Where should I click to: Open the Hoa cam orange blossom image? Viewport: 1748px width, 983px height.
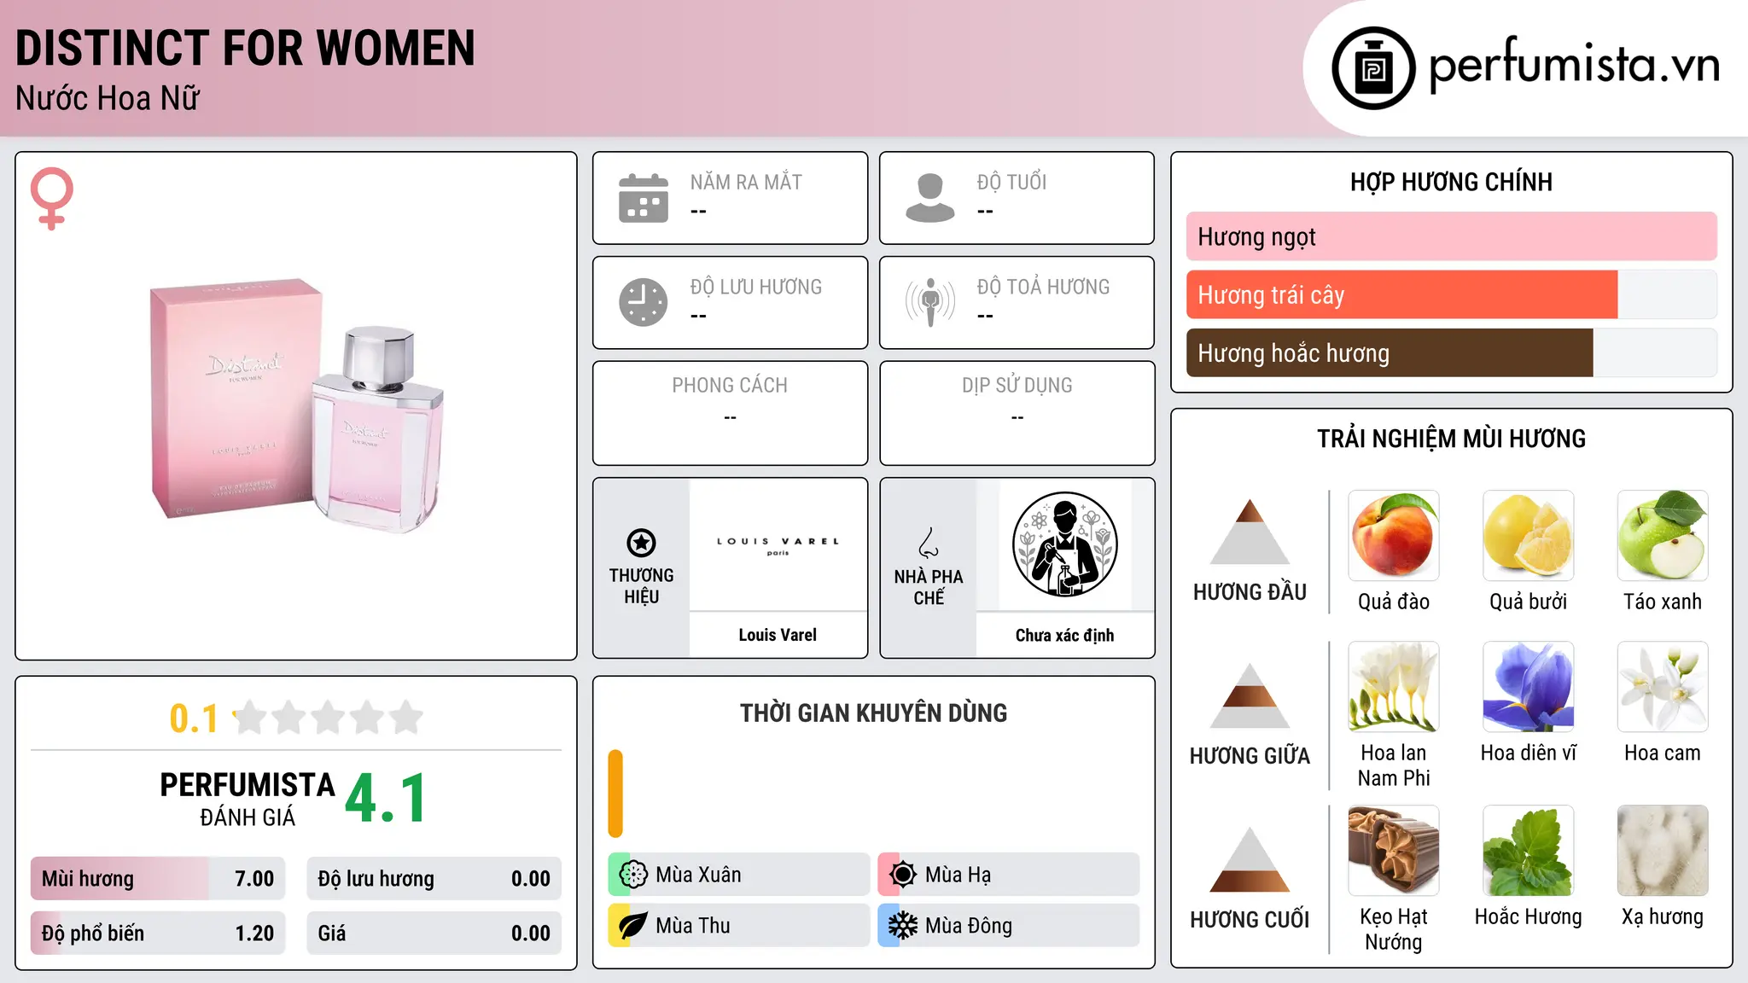(x=1663, y=687)
